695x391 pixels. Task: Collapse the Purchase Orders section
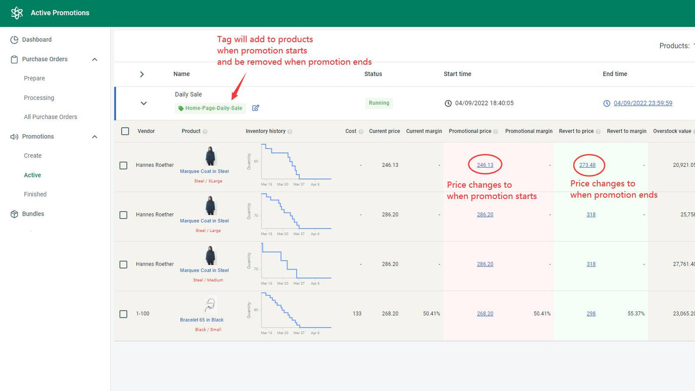tap(95, 59)
